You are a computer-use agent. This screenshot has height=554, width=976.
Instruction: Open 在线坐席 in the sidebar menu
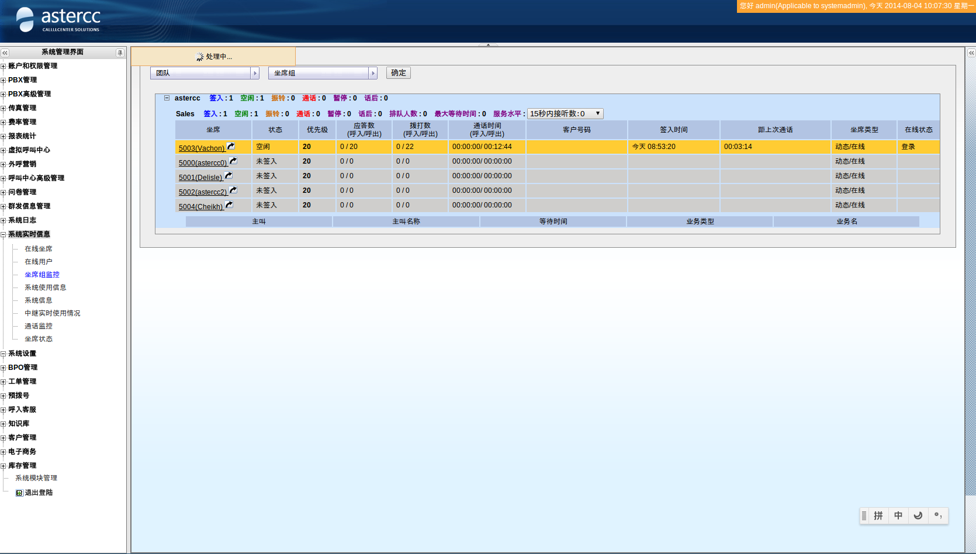point(38,249)
